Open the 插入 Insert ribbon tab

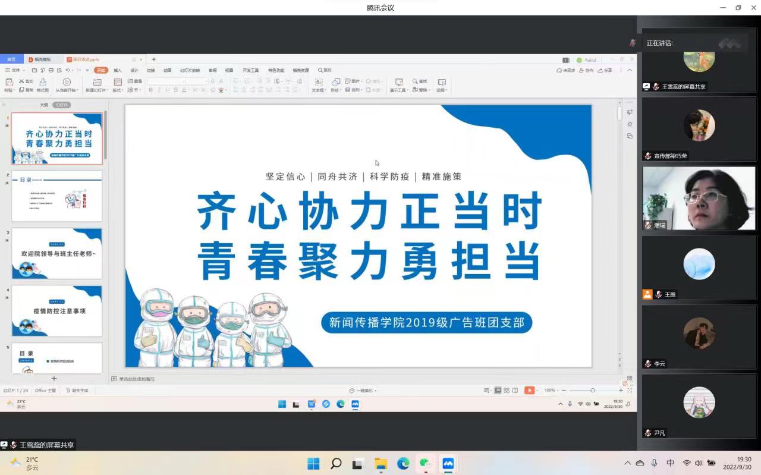point(118,70)
